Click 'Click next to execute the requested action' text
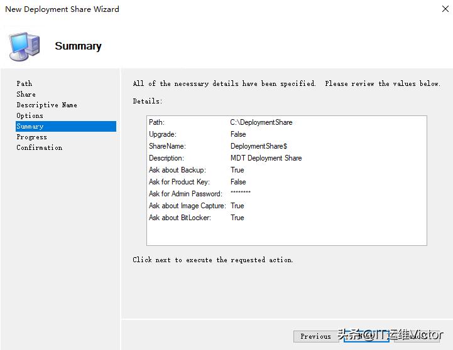 pyautogui.click(x=213, y=260)
